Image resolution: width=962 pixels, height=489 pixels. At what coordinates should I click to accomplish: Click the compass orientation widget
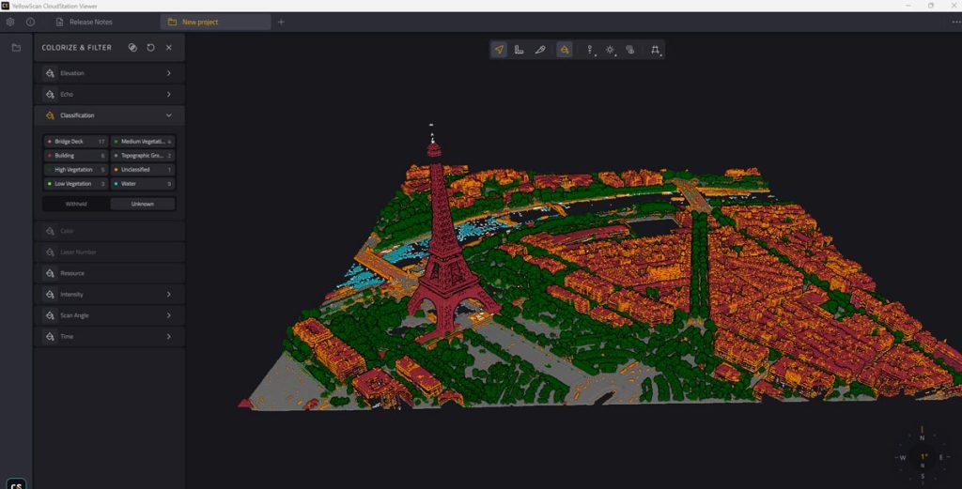pyautogui.click(x=923, y=457)
